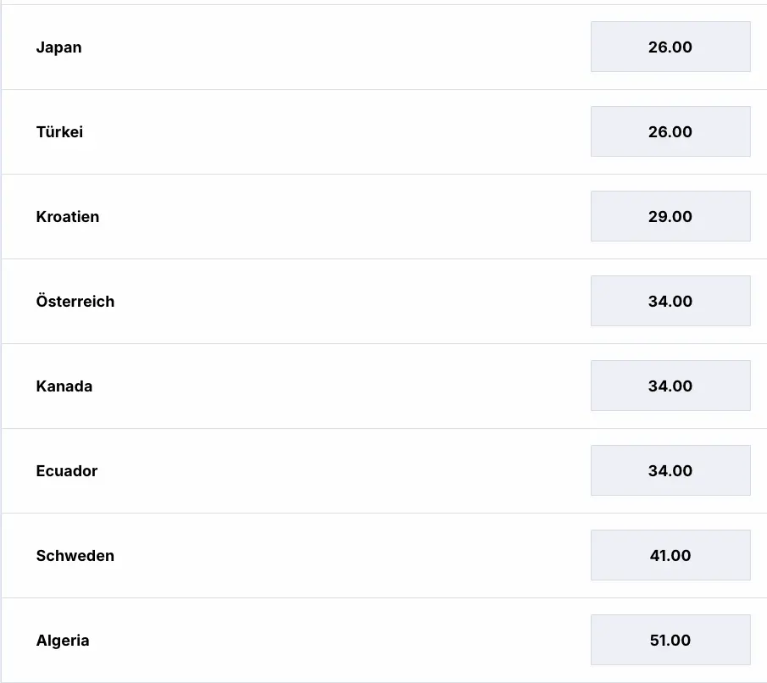Click Schweden odds 41.00

[670, 555]
